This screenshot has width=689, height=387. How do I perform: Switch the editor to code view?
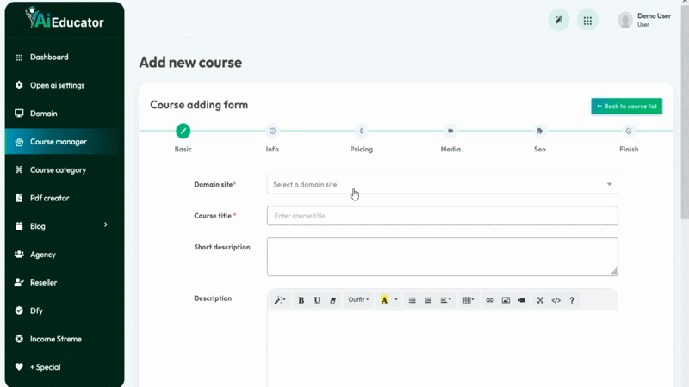[x=556, y=300]
